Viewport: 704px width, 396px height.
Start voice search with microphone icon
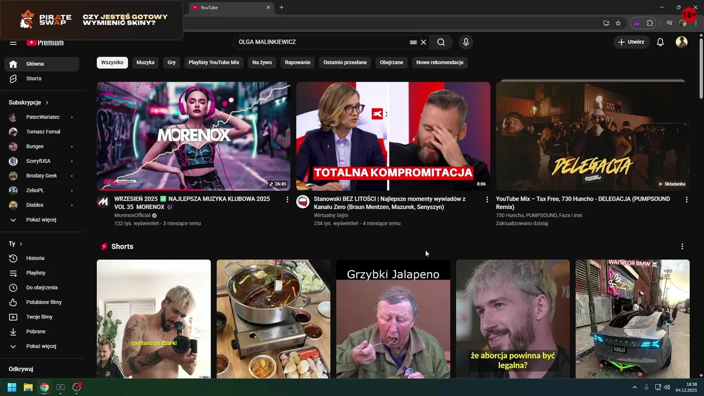click(x=466, y=42)
